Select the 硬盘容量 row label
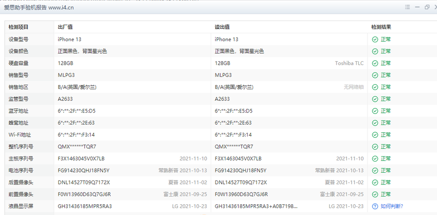The width and height of the screenshot is (437, 215). 18,63
